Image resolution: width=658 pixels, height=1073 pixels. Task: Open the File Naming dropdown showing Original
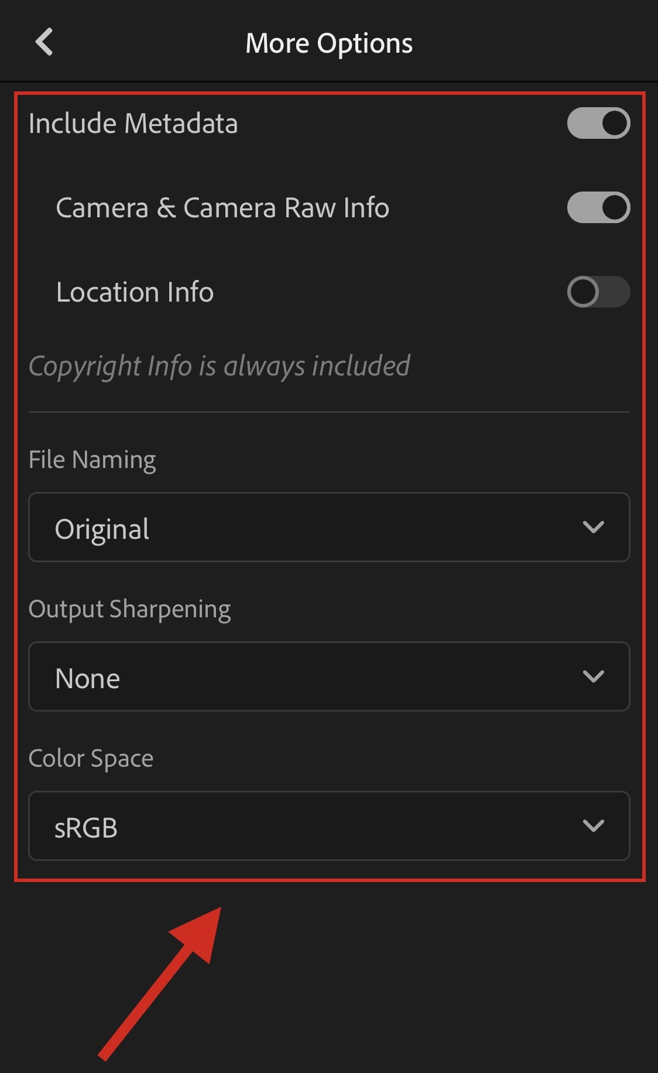click(329, 527)
